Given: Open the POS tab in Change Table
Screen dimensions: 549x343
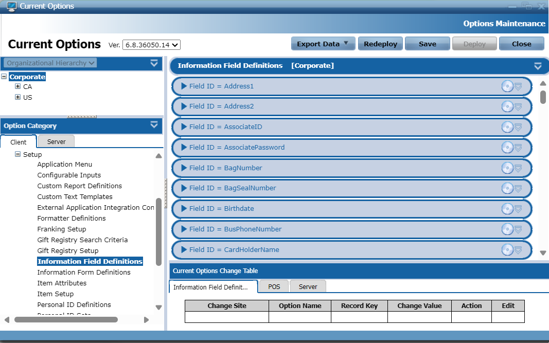Looking at the screenshot, I should click(x=274, y=286).
